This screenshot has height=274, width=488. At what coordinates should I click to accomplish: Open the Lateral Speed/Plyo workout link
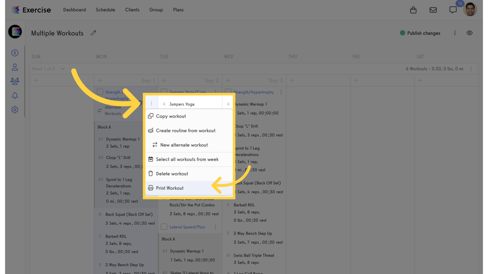(x=187, y=227)
